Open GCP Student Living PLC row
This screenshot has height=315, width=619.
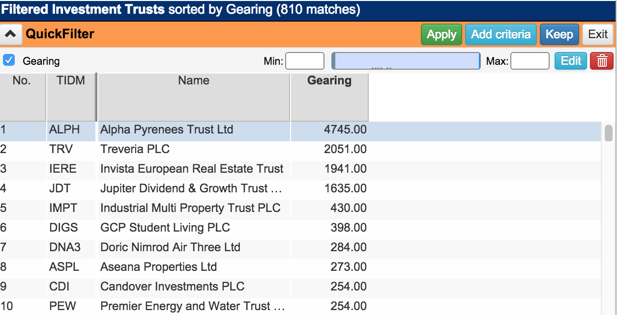165,228
